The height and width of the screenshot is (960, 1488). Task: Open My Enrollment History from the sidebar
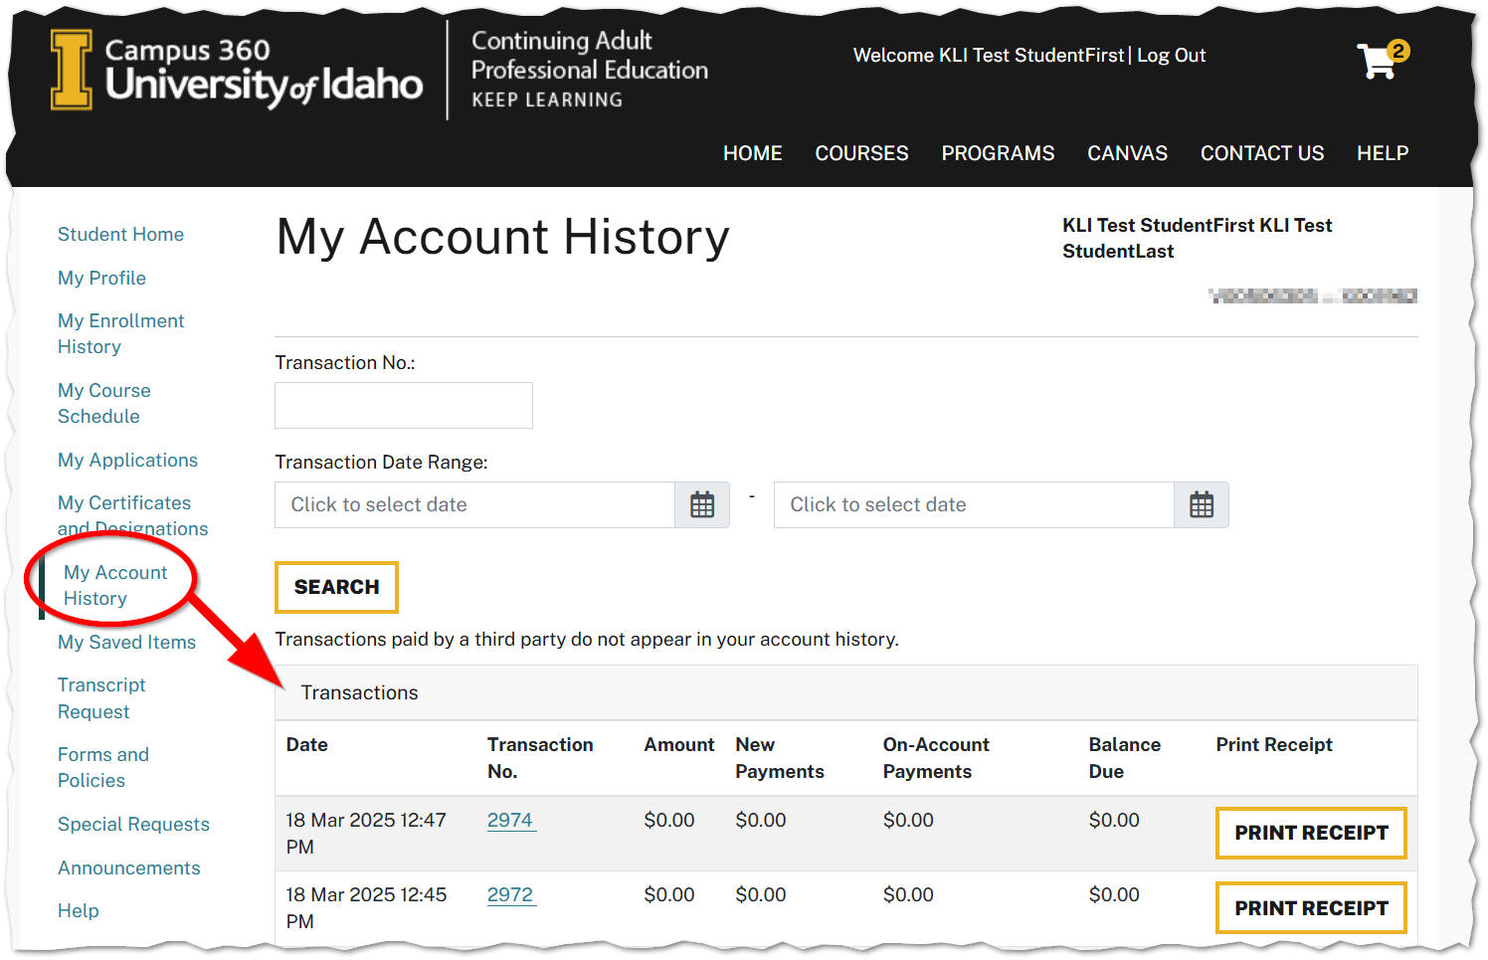(120, 333)
